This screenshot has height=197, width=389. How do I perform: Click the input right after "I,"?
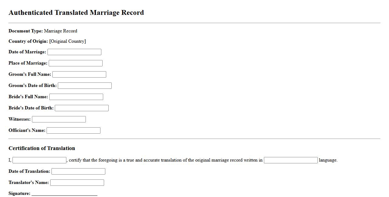pyautogui.click(x=39, y=160)
